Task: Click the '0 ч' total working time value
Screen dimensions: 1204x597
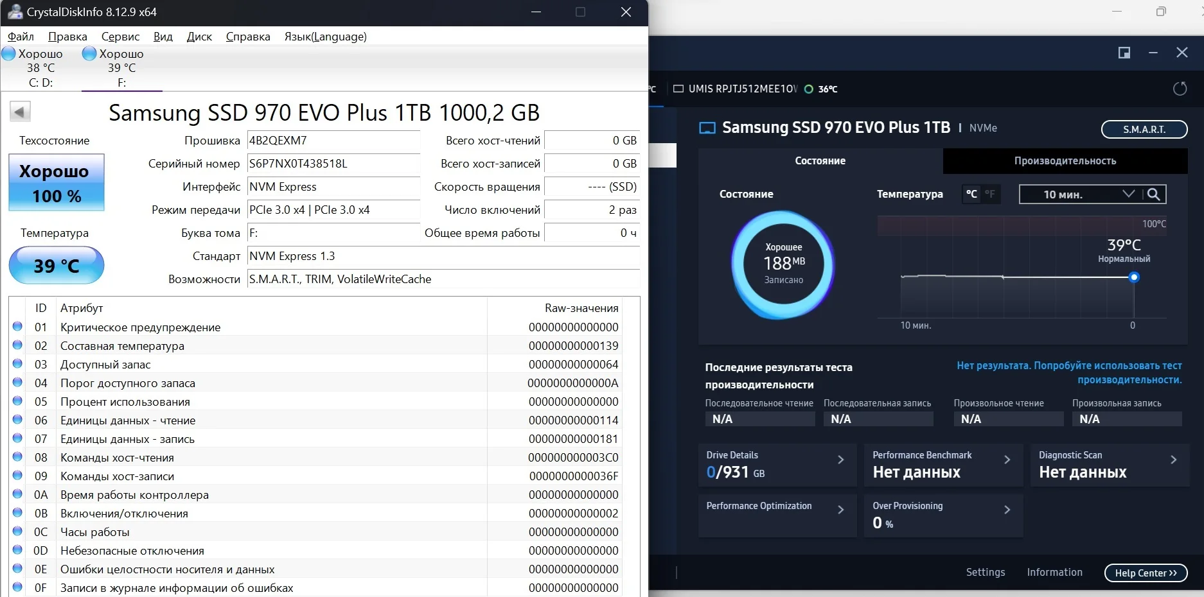Action: click(592, 233)
